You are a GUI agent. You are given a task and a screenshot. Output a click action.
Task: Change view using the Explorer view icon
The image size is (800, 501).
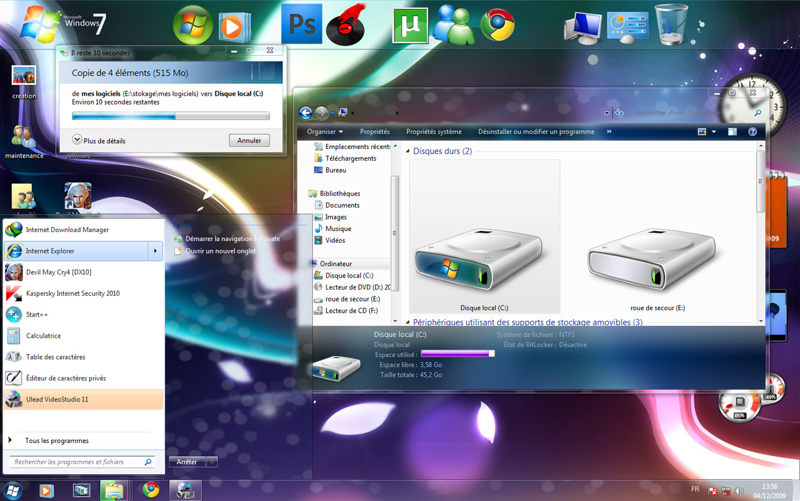pos(702,132)
